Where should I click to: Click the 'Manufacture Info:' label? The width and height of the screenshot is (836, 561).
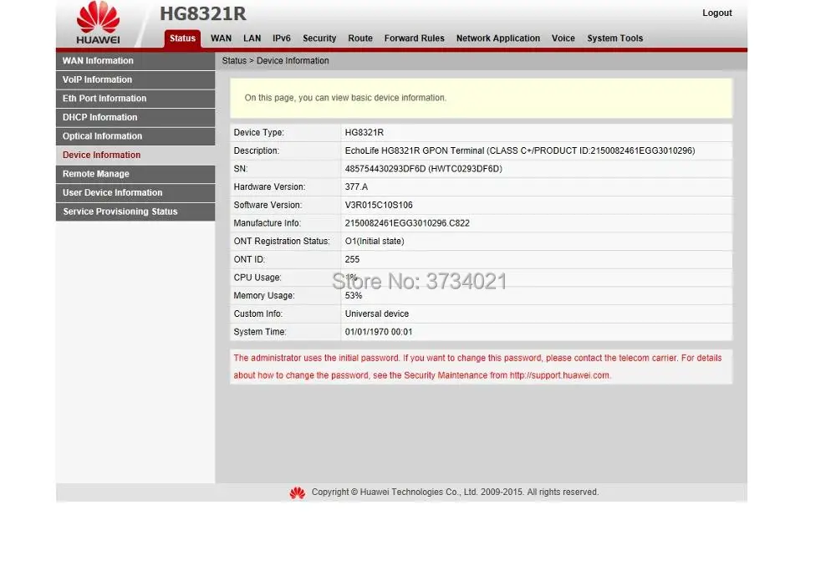point(268,223)
